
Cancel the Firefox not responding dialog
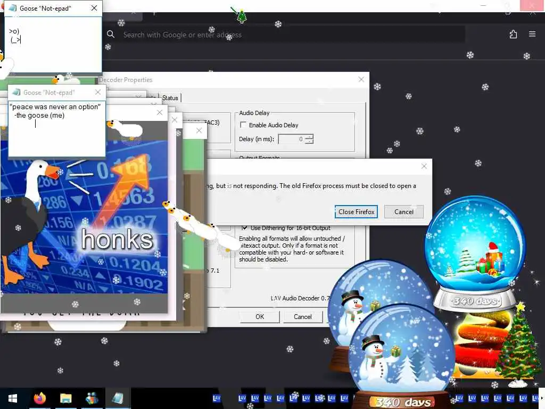[403, 212]
